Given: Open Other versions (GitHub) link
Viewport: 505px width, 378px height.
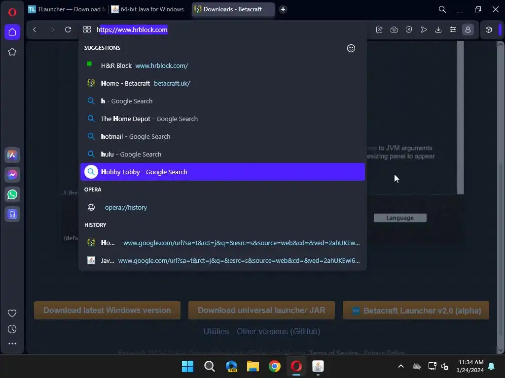Looking at the screenshot, I should pos(278,331).
